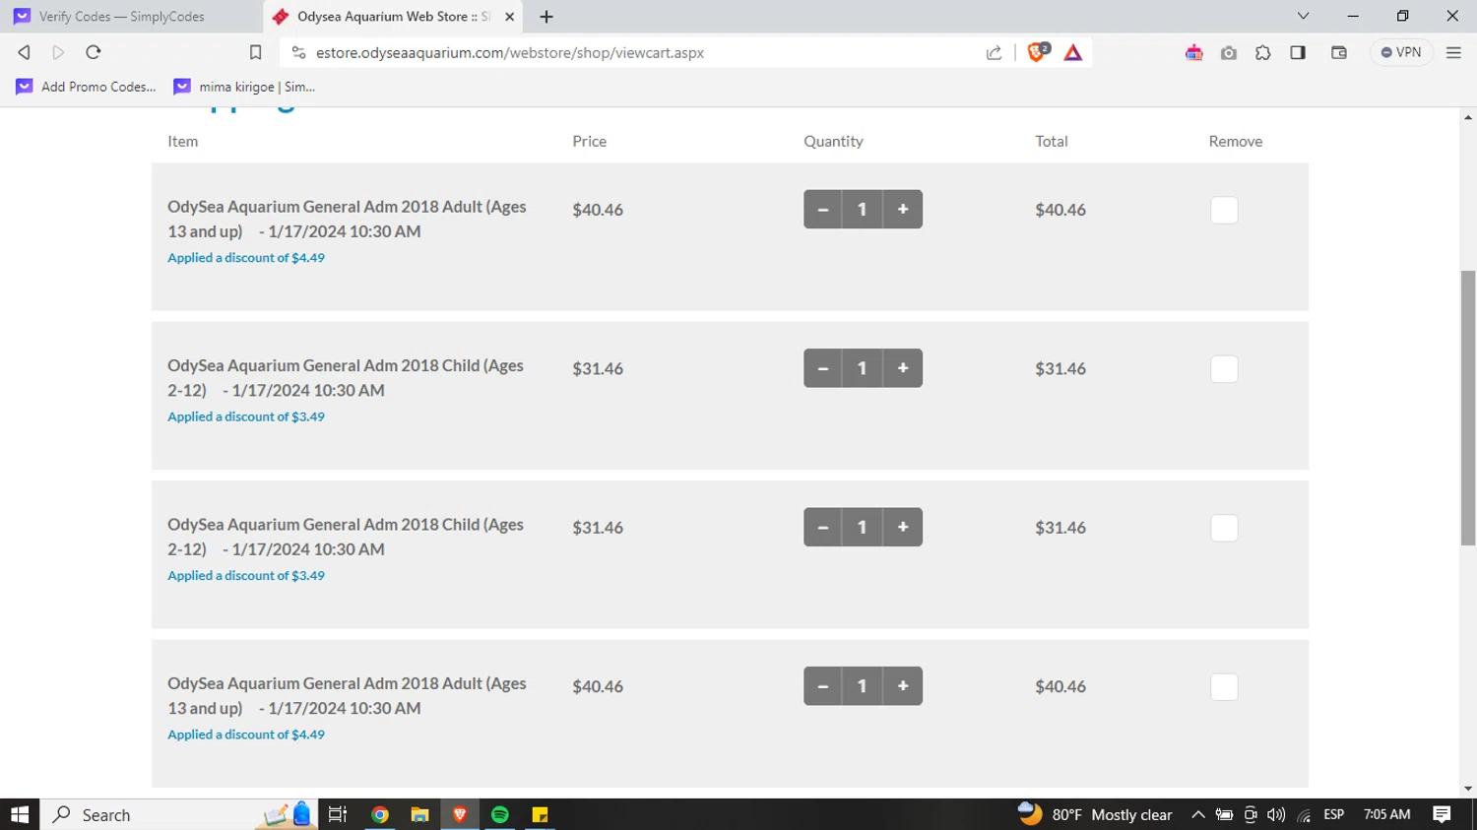Open the yellow Sticky Notes taskbar icon
The image size is (1477, 830).
540,814
